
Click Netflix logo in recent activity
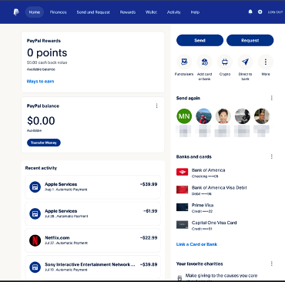tap(35, 240)
